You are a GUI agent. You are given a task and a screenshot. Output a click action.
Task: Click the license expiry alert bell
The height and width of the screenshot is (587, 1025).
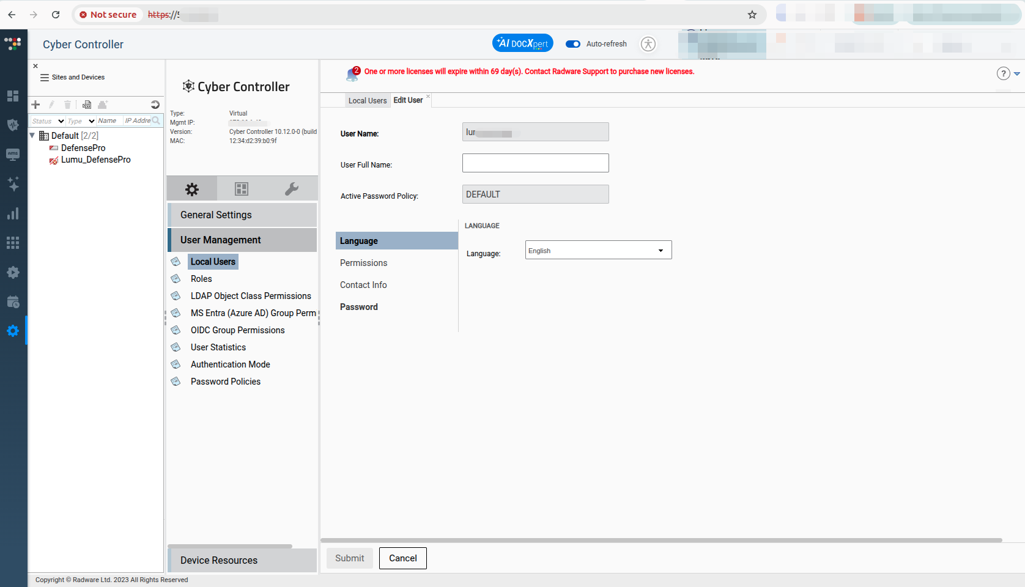pos(352,75)
